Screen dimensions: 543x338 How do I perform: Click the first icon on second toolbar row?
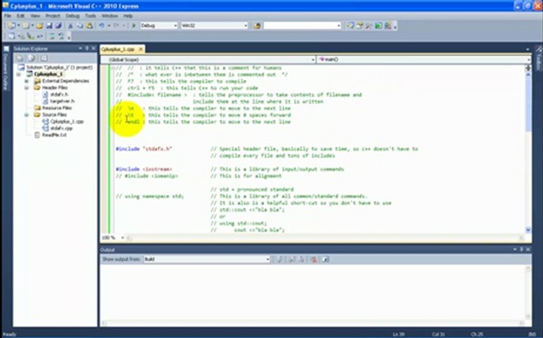[12, 36]
